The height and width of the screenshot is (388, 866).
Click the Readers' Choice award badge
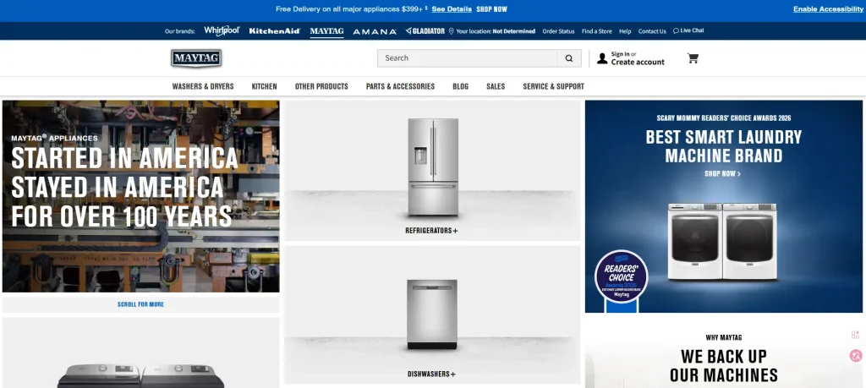coord(622,276)
